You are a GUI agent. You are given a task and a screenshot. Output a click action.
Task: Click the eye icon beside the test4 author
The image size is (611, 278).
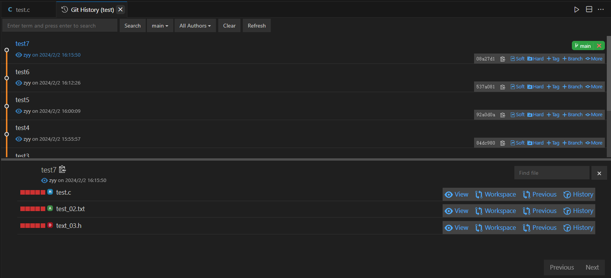[18, 139]
